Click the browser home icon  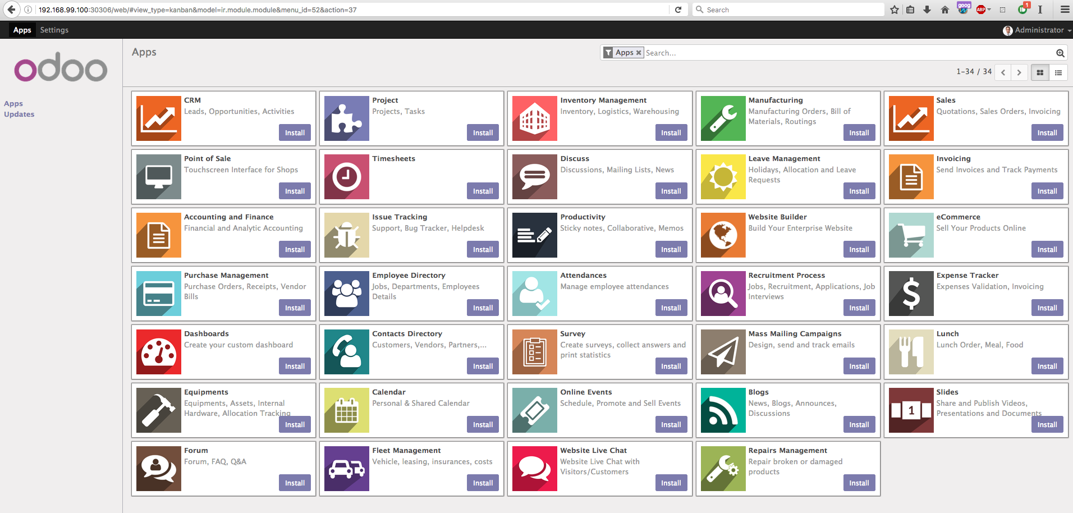point(945,10)
